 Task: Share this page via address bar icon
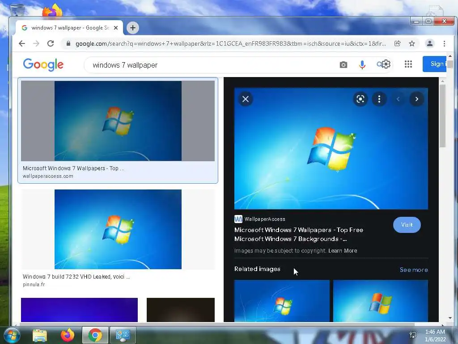397,43
